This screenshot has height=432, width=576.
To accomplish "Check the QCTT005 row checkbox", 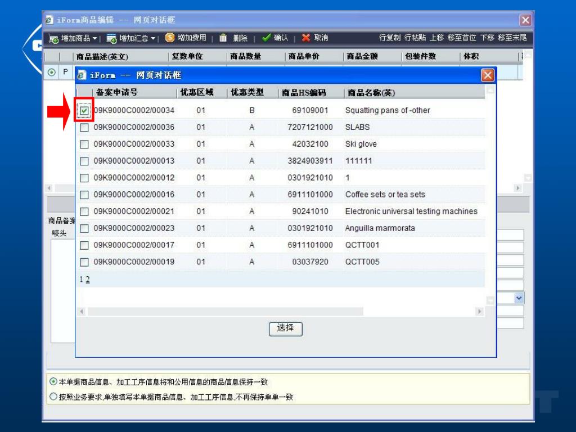I will 84,262.
